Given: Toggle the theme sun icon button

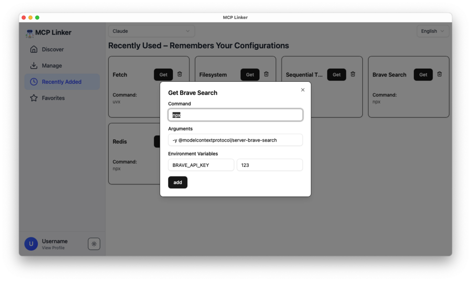Looking at the screenshot, I should tap(94, 244).
